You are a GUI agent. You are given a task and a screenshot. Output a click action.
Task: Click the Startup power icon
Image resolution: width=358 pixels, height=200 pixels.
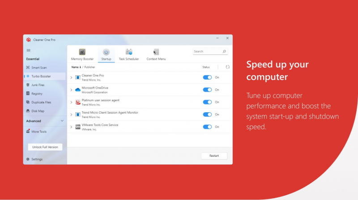pos(106,52)
